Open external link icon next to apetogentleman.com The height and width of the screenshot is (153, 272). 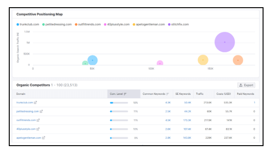coord(44,138)
